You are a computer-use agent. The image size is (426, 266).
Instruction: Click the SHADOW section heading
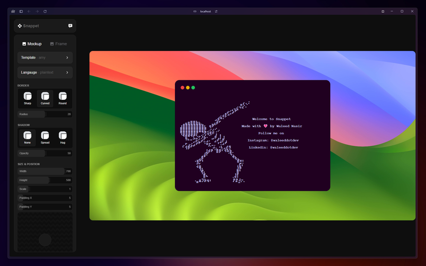pyautogui.click(x=24, y=125)
